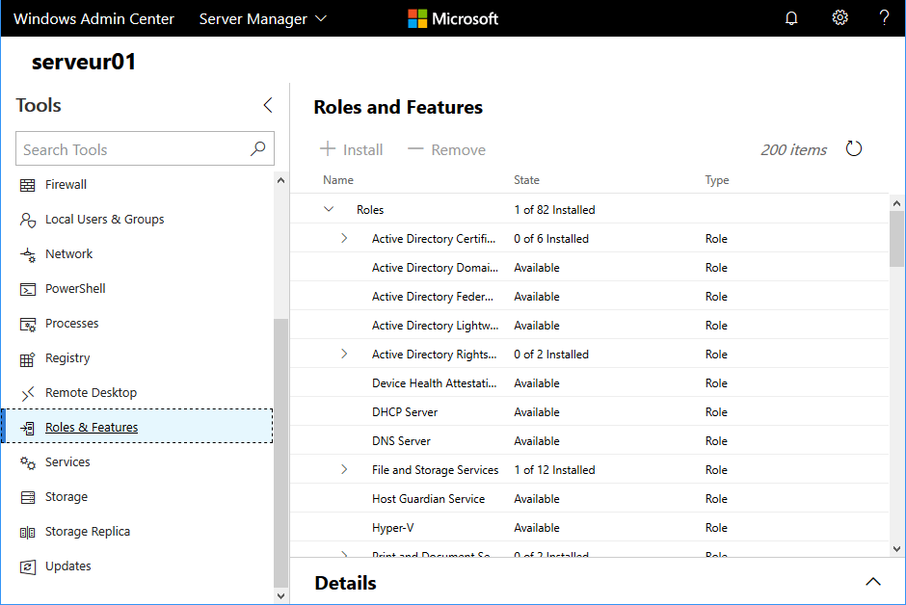Image resolution: width=906 pixels, height=605 pixels.
Task: Sort by the State column header
Action: point(526,180)
